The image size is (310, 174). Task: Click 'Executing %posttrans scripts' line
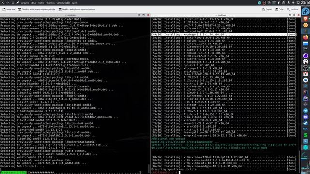click(224, 169)
